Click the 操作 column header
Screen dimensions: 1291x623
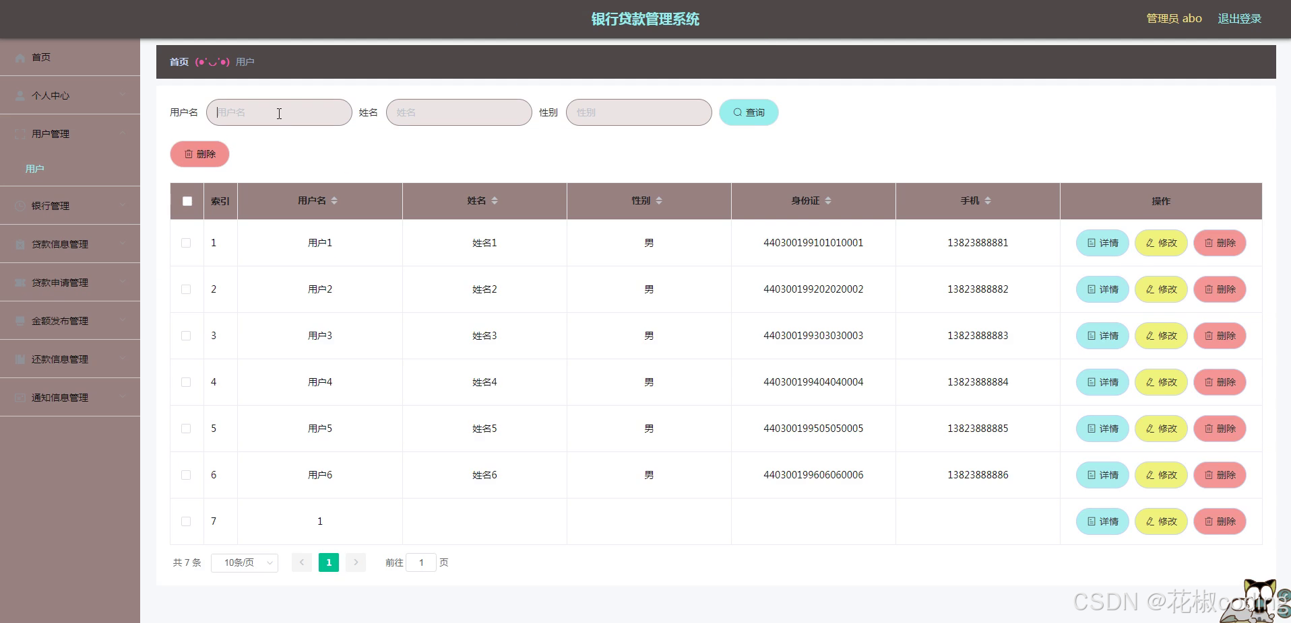coord(1161,201)
